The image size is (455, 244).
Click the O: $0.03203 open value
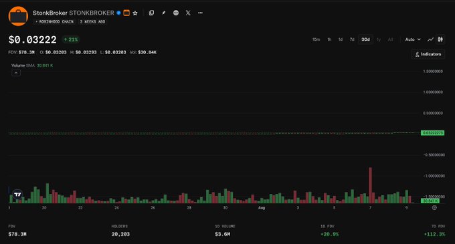click(x=53, y=52)
